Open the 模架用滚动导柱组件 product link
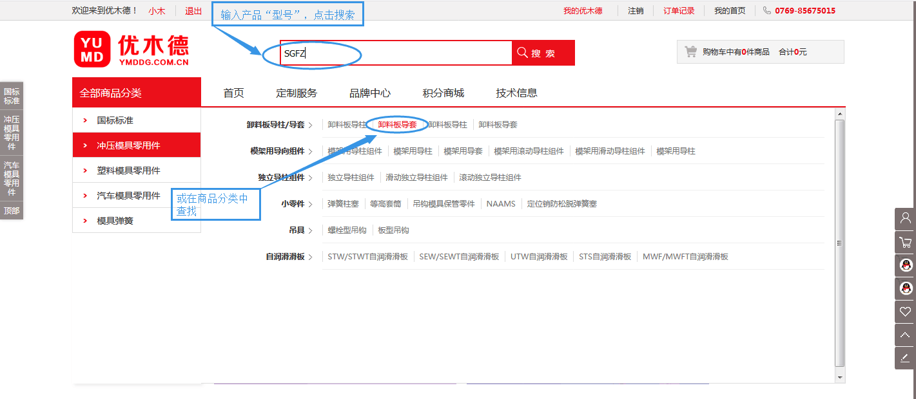Viewport: 916px width, 399px height. [529, 151]
